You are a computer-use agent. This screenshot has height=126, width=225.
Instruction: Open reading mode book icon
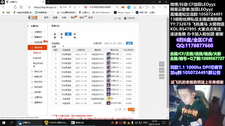[21, 7]
